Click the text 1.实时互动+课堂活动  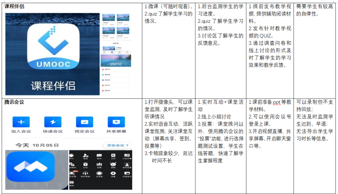point(221,106)
